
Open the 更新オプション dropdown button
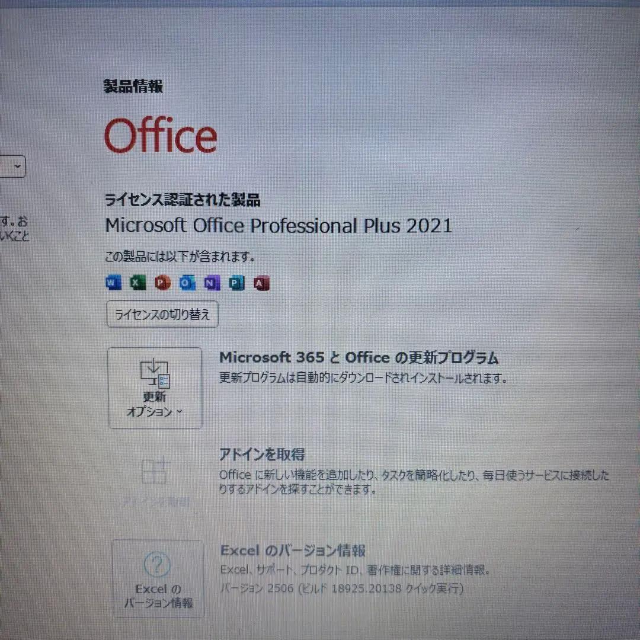tap(155, 388)
